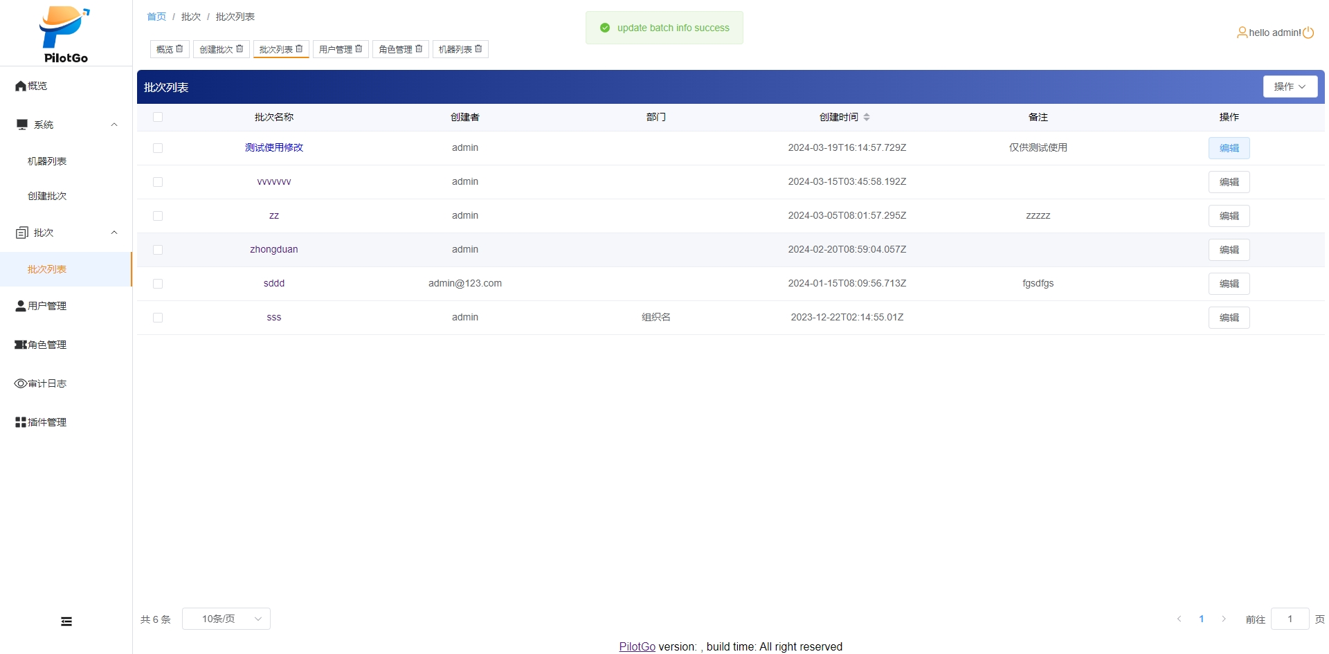
Task: Sort by 创建时间 using sort arrows
Action: click(867, 117)
